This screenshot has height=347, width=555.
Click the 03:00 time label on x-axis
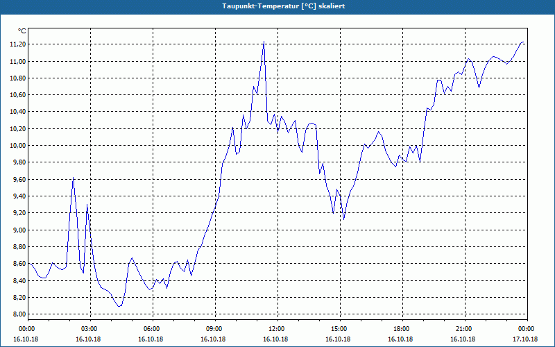pos(91,329)
